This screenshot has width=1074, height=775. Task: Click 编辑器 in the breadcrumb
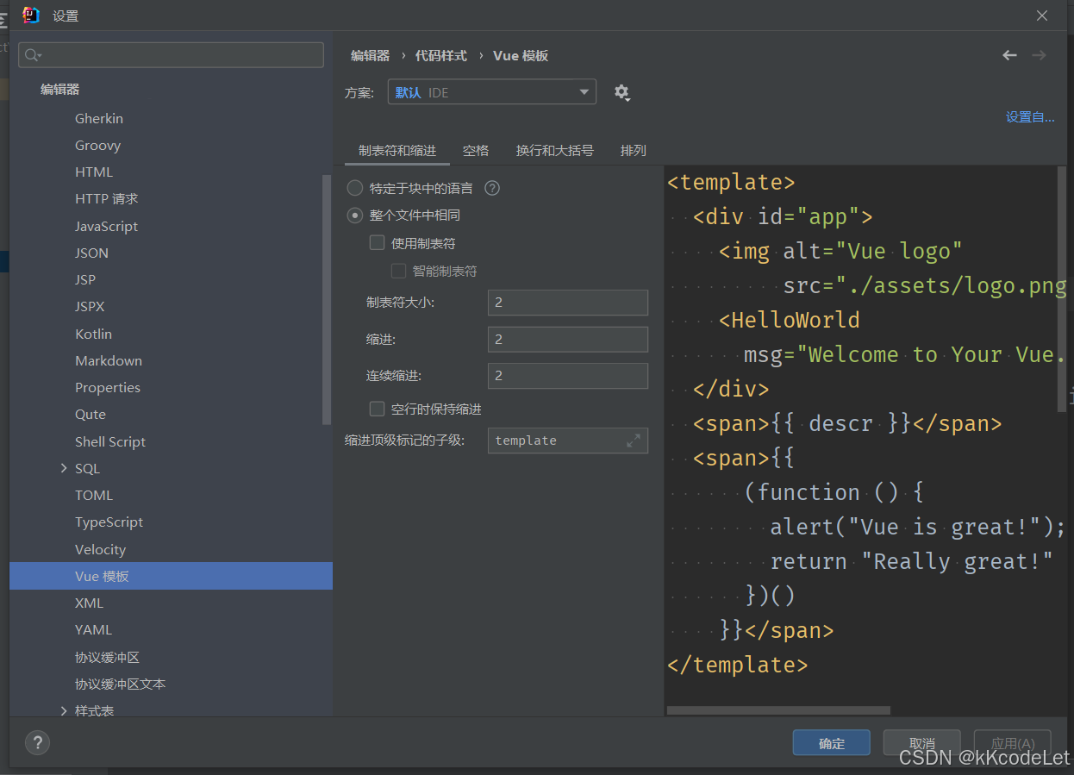point(371,55)
